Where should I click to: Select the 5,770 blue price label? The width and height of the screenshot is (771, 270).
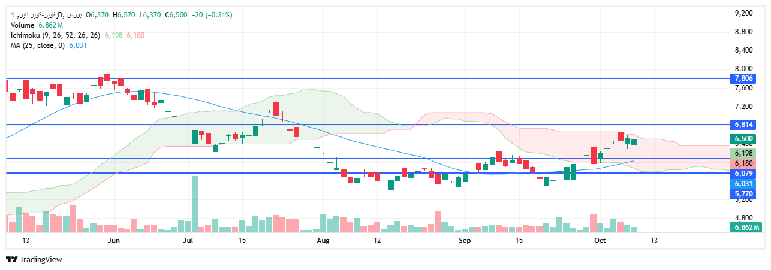tap(743, 194)
